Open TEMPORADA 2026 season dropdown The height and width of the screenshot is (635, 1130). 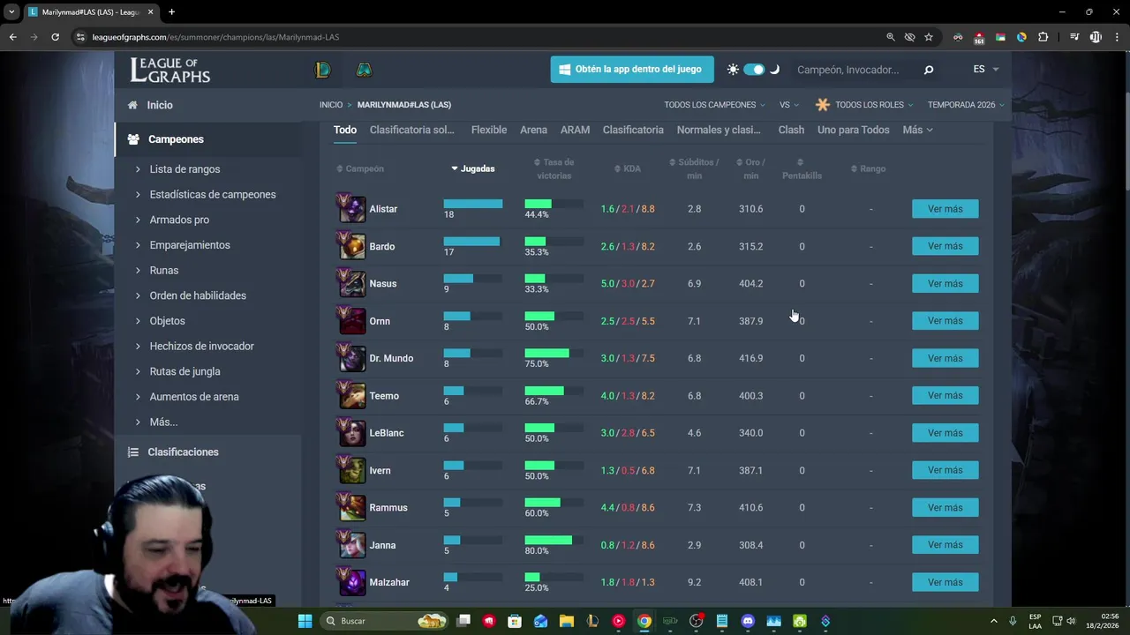click(x=966, y=105)
